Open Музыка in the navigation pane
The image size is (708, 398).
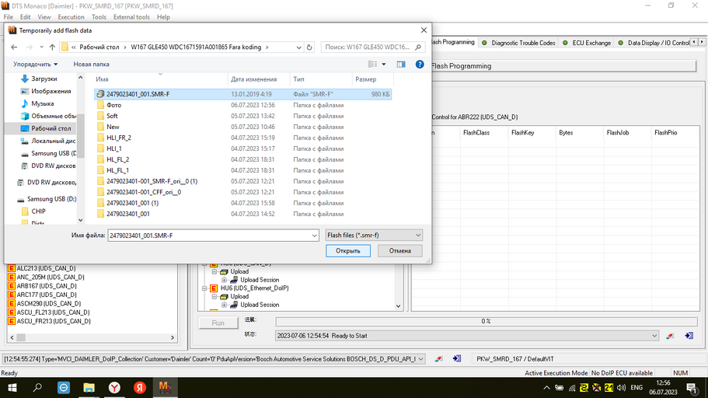click(43, 103)
